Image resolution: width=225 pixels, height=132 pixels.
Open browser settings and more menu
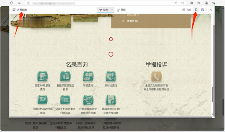pyautogui.click(x=221, y=3)
